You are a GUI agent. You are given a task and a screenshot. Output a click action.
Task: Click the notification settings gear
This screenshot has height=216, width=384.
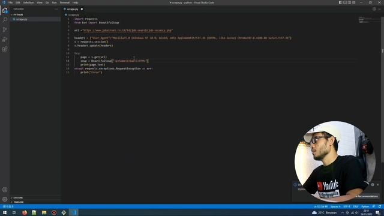373,185
